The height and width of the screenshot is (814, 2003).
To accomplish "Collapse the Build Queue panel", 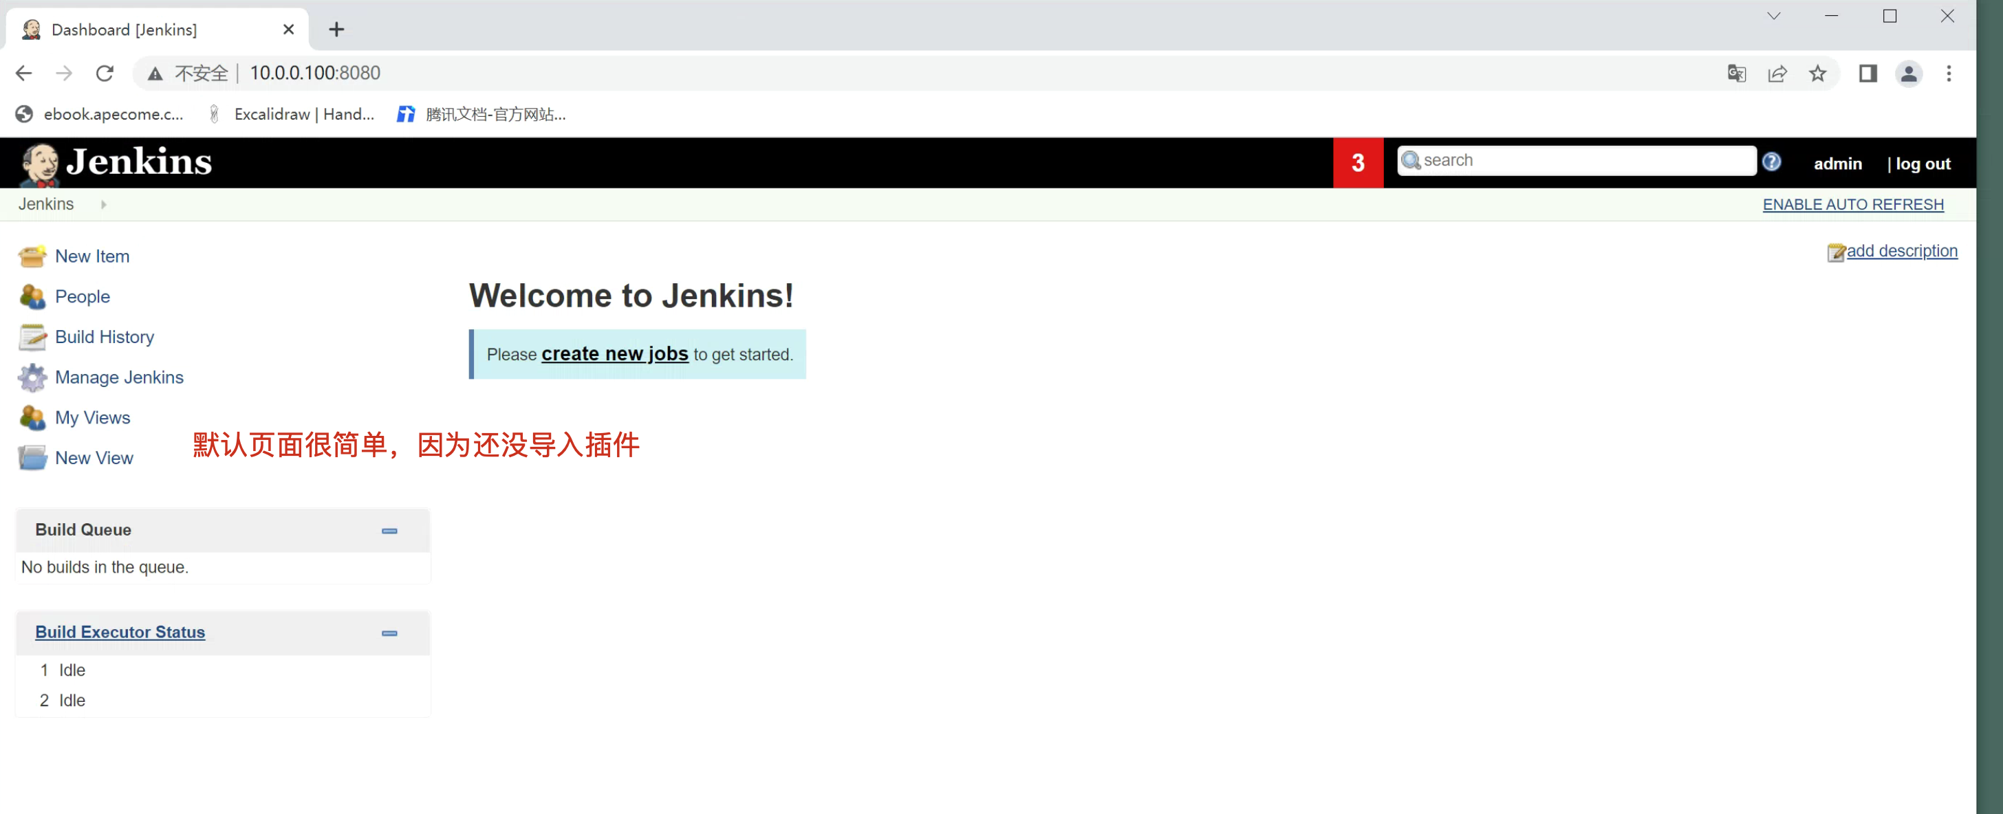I will click(x=389, y=531).
